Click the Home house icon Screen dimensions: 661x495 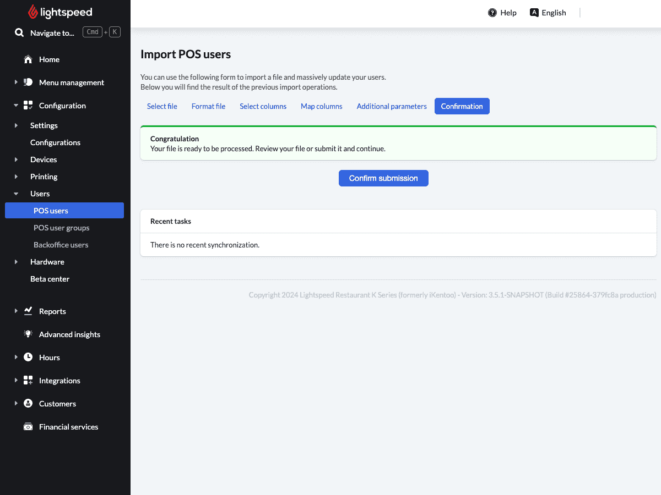[x=28, y=59]
